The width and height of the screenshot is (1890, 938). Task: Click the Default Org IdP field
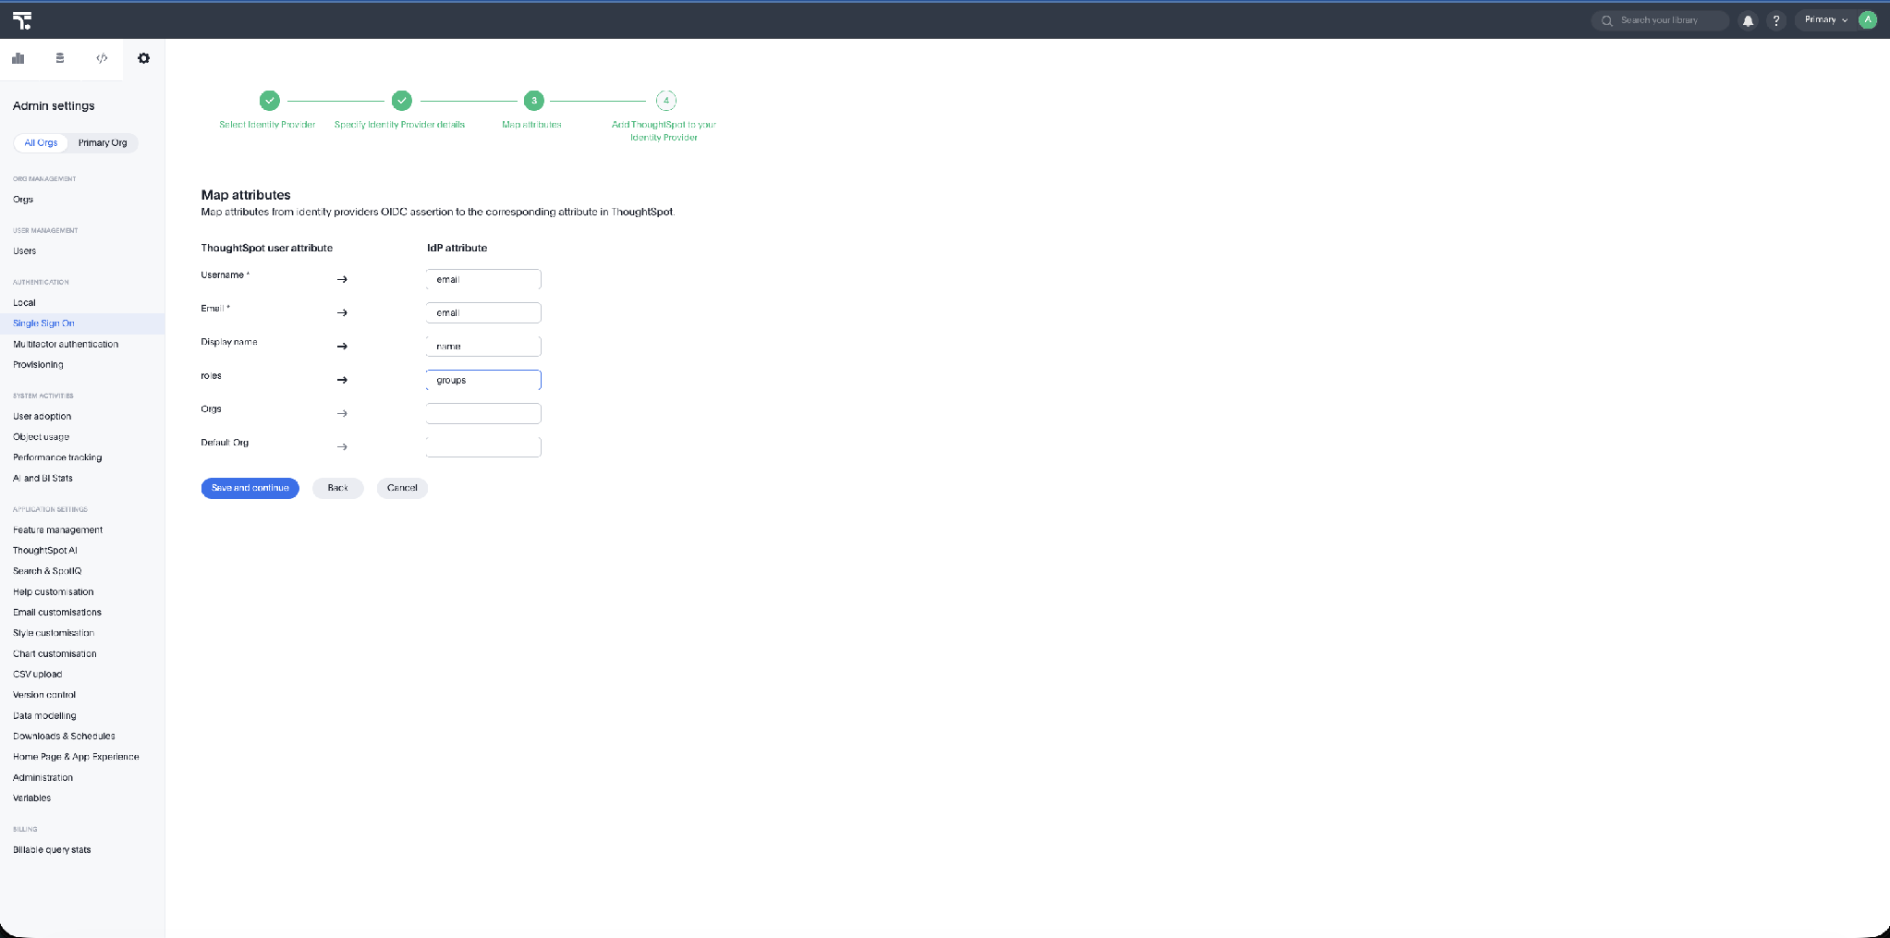pos(483,447)
